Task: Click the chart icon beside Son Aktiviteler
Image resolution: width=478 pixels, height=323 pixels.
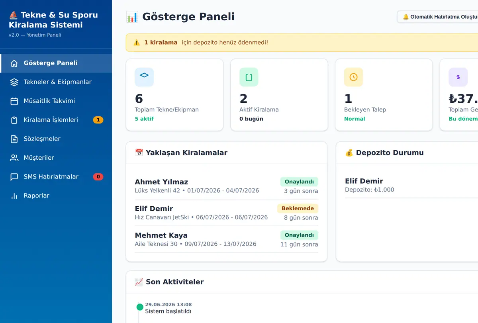Action: (139, 282)
